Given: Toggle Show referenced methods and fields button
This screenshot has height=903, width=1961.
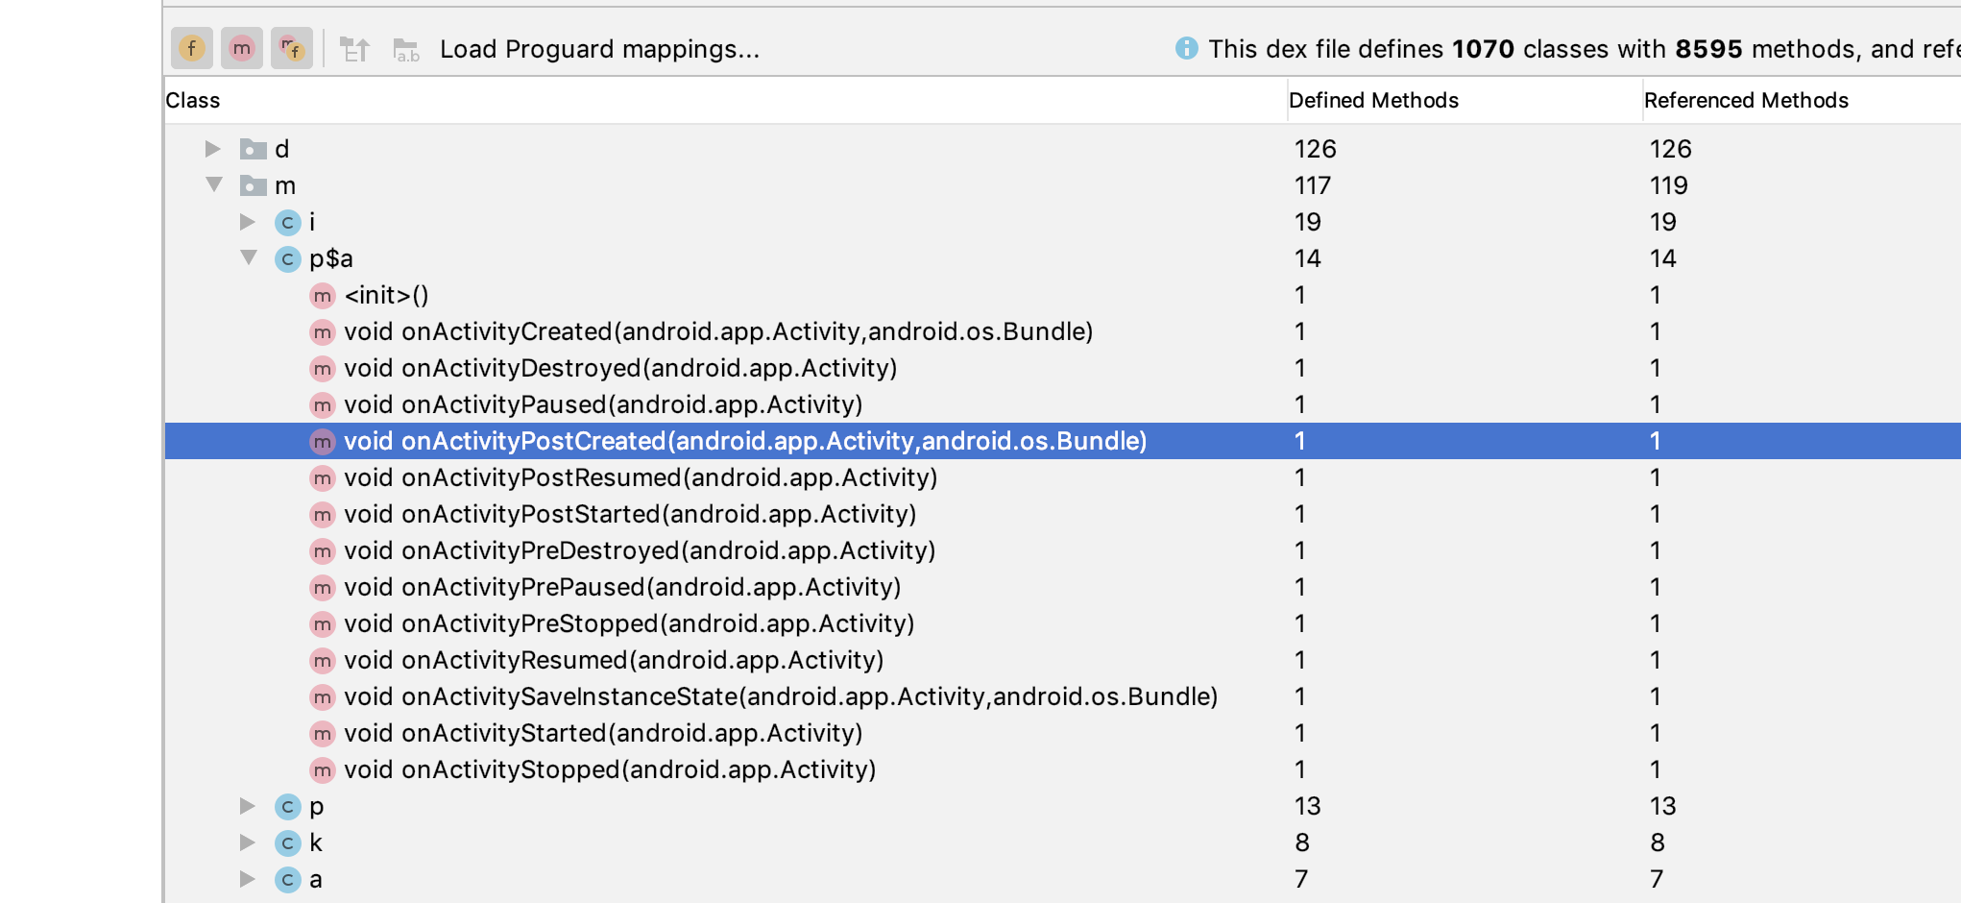Looking at the screenshot, I should [x=291, y=48].
